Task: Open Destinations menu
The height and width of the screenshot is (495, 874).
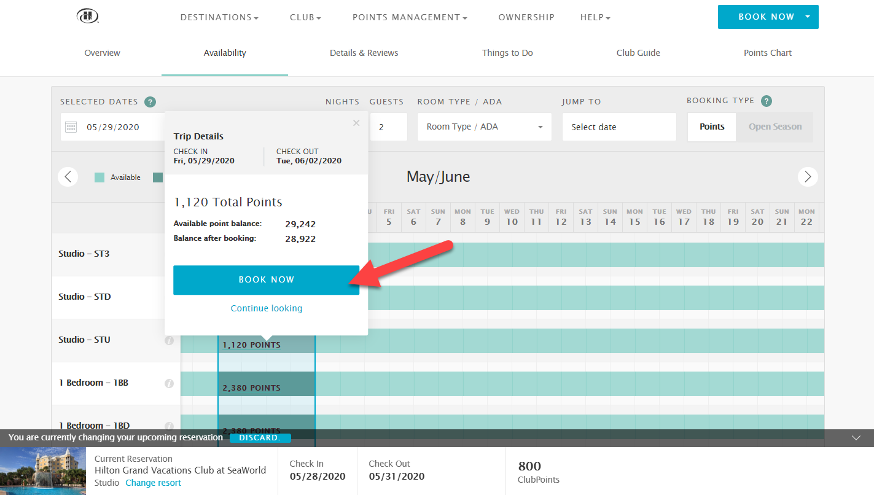Action: (x=219, y=18)
